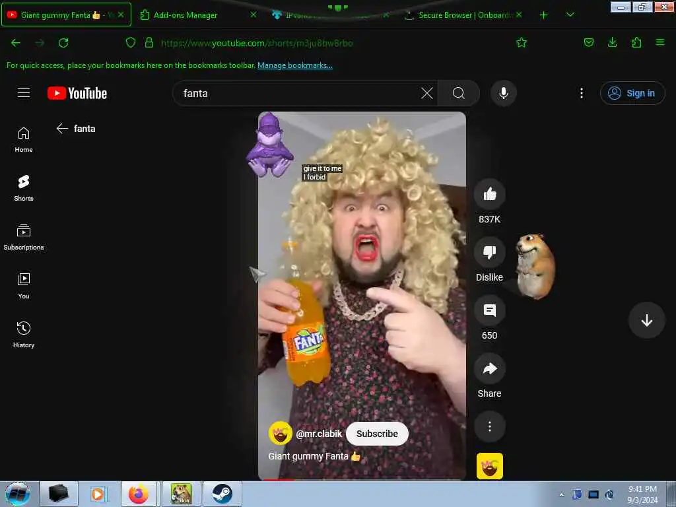
Task: Click the Sign in button
Action: click(x=632, y=93)
